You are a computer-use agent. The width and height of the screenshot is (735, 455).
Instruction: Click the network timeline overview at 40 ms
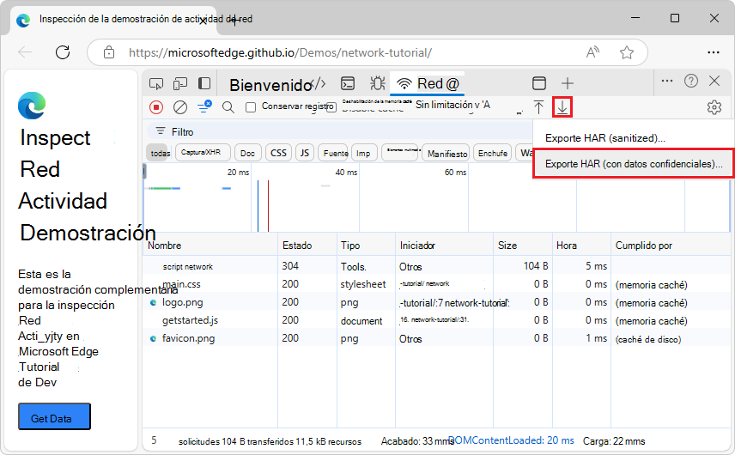[x=346, y=197]
